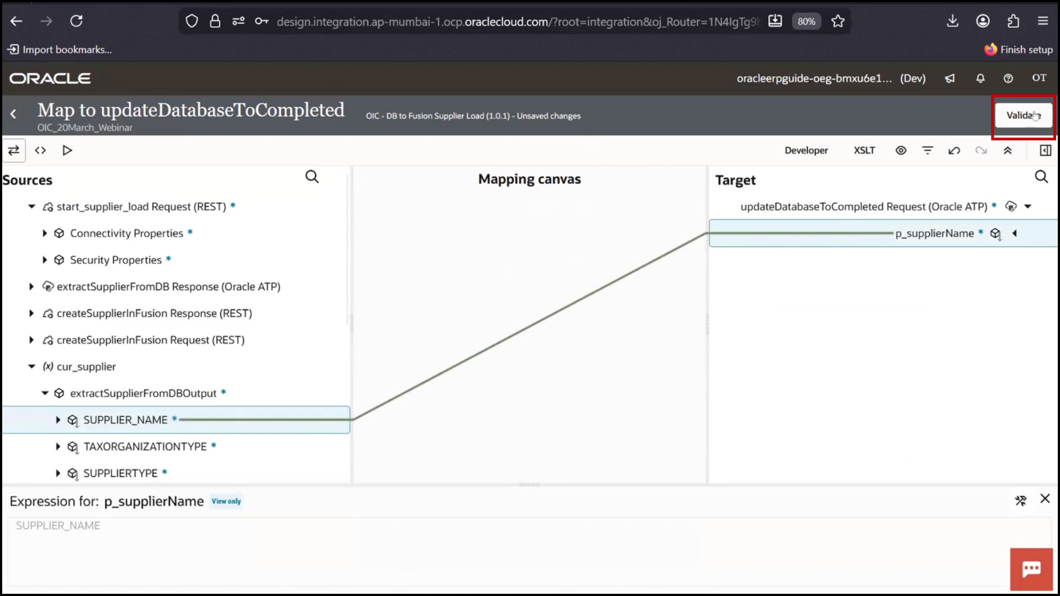Open the shield tracking protection icon
Image resolution: width=1060 pixels, height=596 pixels.
tap(192, 22)
